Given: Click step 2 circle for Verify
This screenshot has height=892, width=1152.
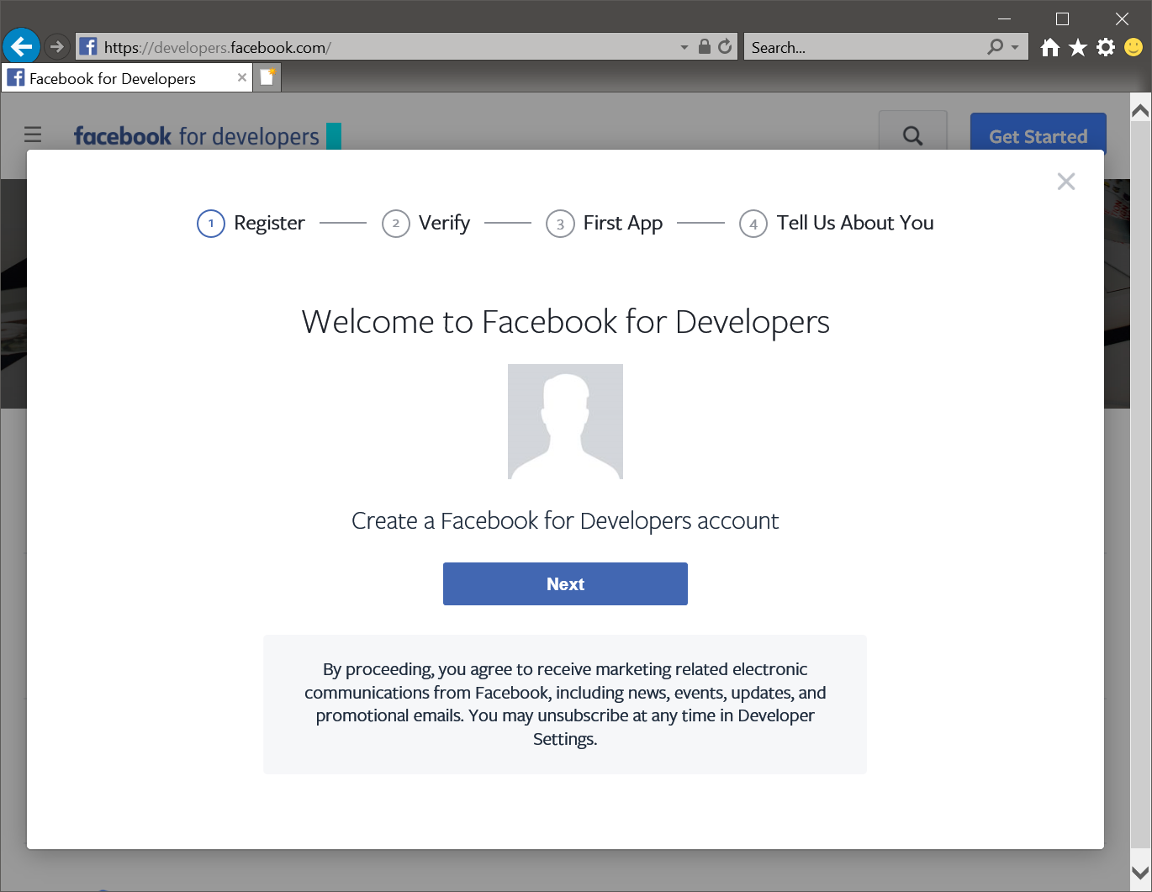Looking at the screenshot, I should (x=396, y=224).
